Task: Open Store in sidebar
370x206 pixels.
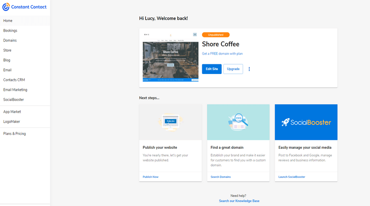Action: pos(25,50)
